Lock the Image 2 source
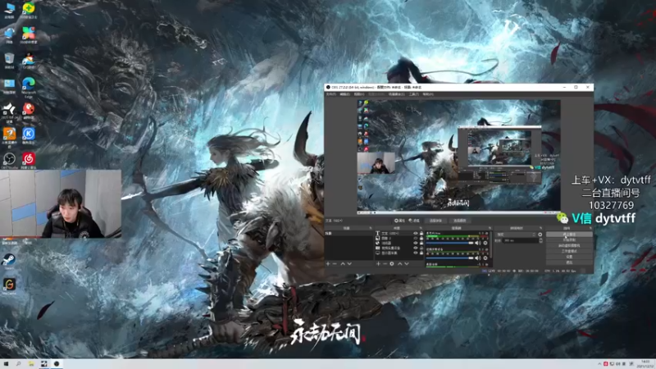 tap(421, 239)
